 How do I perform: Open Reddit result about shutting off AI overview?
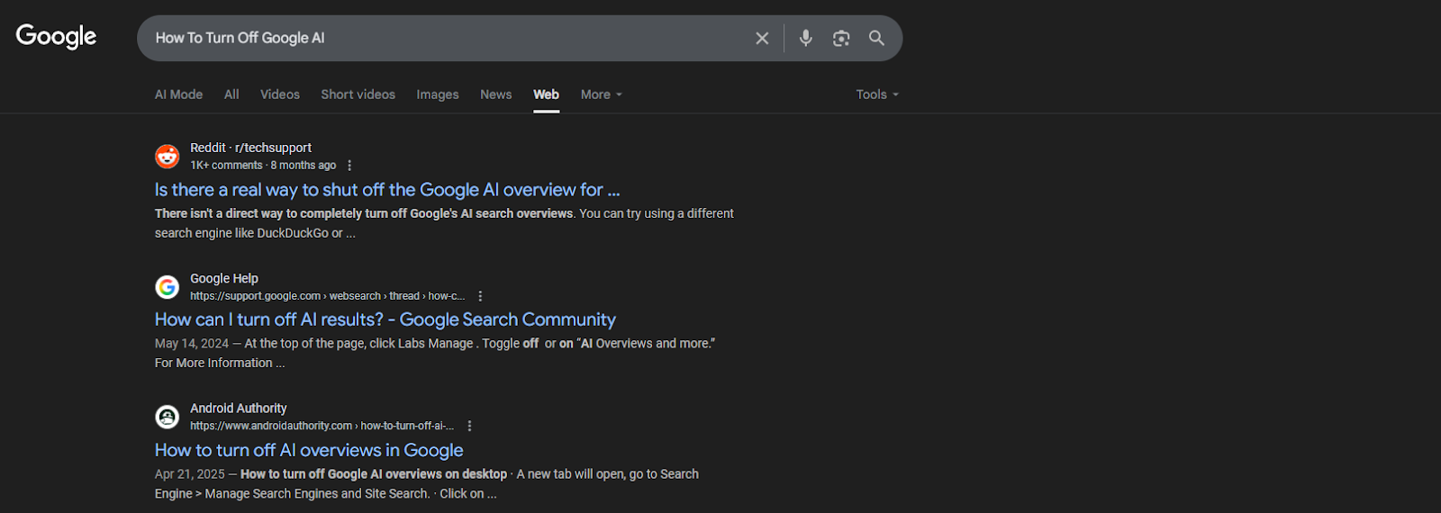point(387,190)
